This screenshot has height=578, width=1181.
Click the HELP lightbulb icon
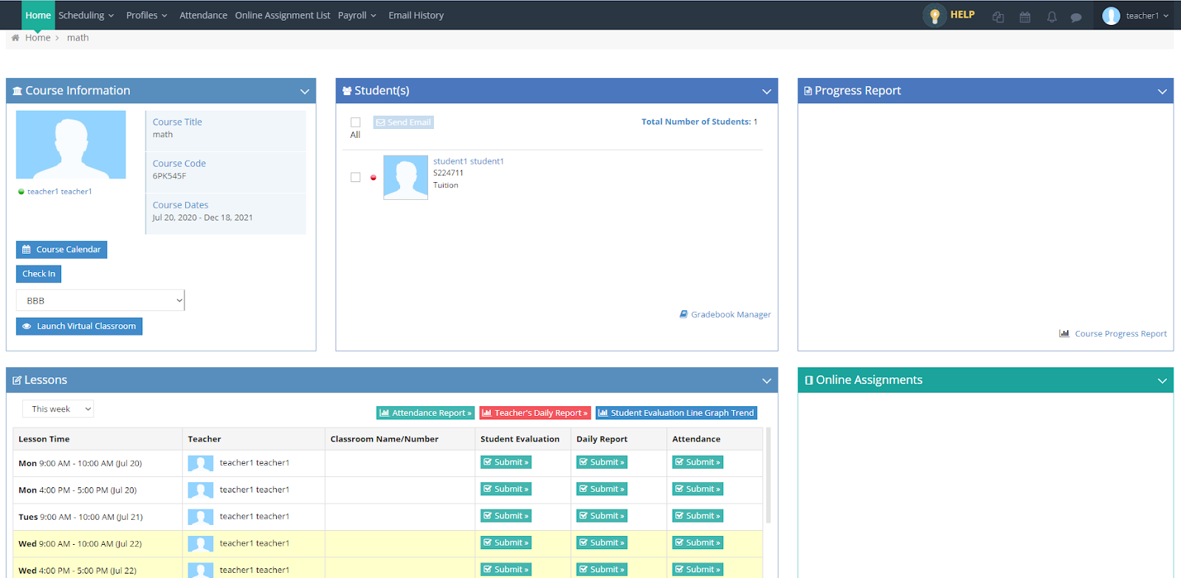(x=934, y=15)
